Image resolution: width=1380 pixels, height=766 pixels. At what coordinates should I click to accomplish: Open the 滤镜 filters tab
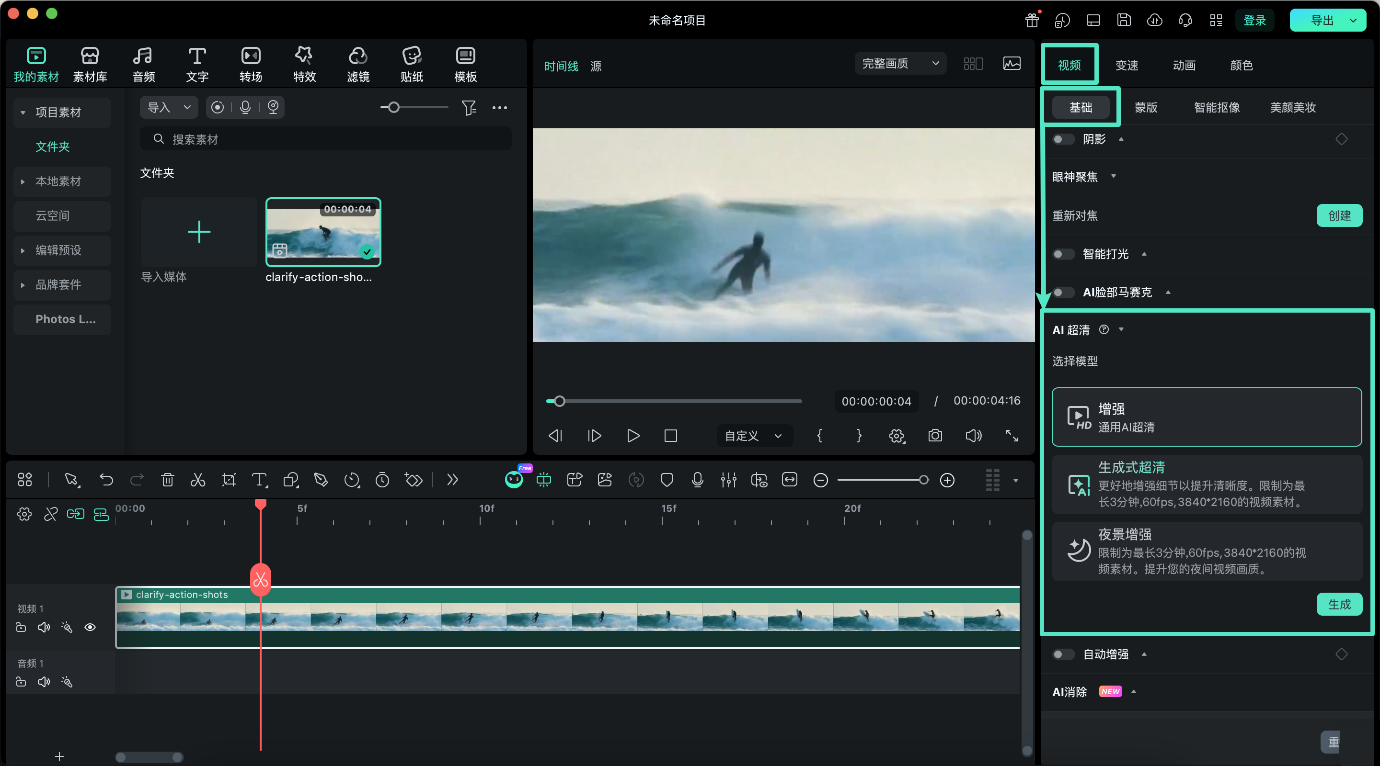[x=358, y=64]
